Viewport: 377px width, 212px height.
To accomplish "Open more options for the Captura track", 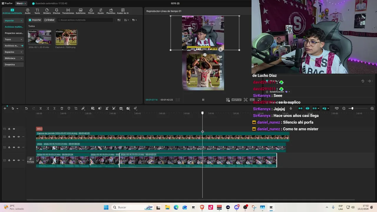I will tap(23, 137).
